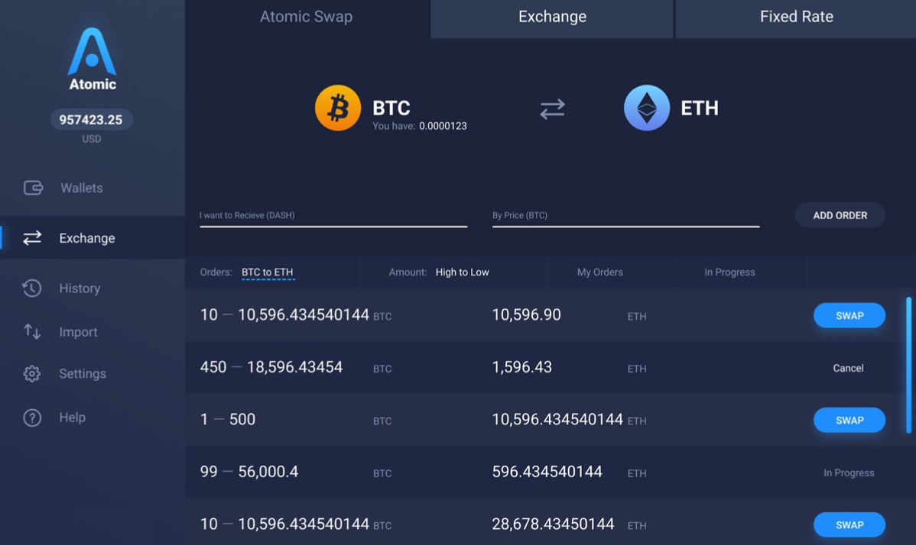Click the Wallets icon in sidebar
The image size is (916, 545).
pos(34,188)
